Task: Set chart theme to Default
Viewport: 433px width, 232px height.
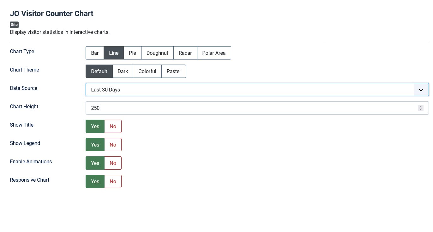Action: point(99,71)
